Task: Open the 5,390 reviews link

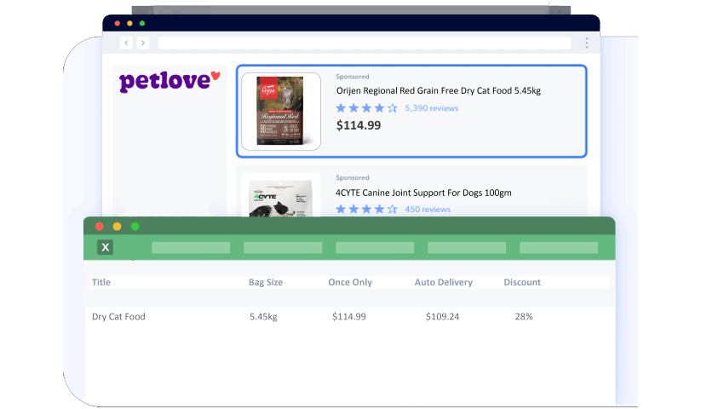Action: point(432,108)
